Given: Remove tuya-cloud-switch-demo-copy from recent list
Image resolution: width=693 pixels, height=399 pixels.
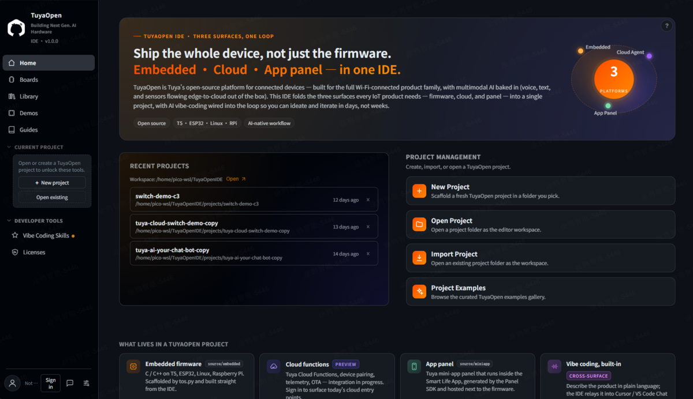Looking at the screenshot, I should point(368,227).
